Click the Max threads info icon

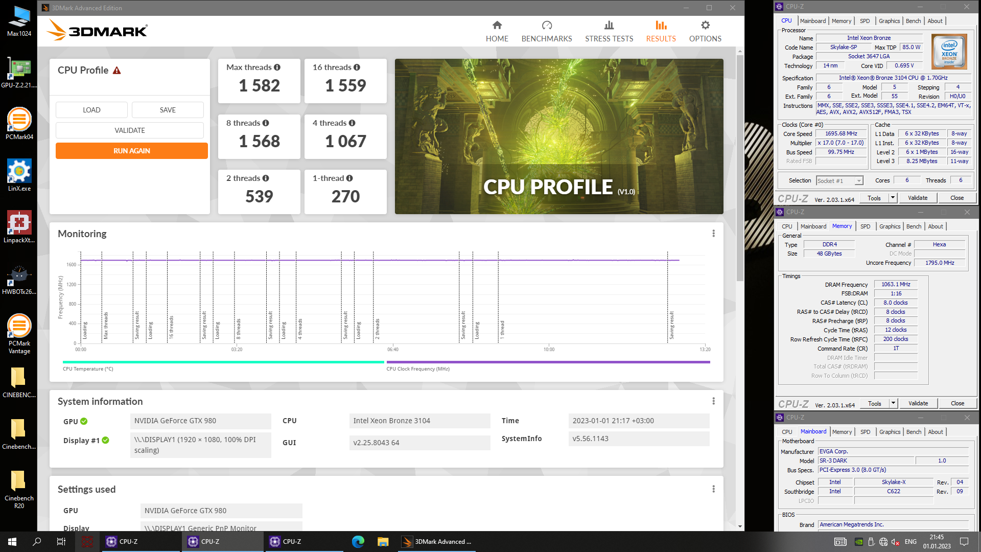[277, 67]
